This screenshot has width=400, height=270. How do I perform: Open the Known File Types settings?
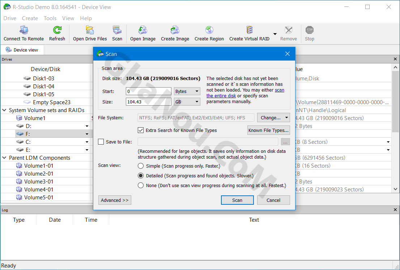269,130
